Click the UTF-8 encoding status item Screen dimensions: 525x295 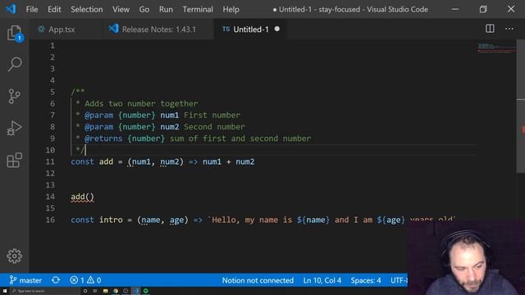[399, 280]
